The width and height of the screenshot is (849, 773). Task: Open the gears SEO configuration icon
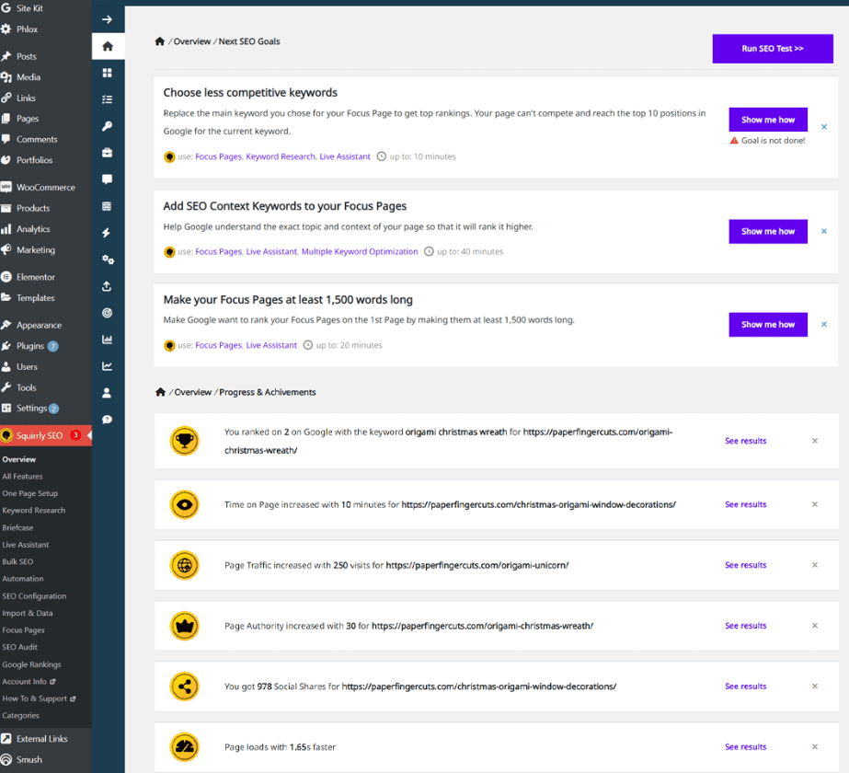click(x=108, y=260)
